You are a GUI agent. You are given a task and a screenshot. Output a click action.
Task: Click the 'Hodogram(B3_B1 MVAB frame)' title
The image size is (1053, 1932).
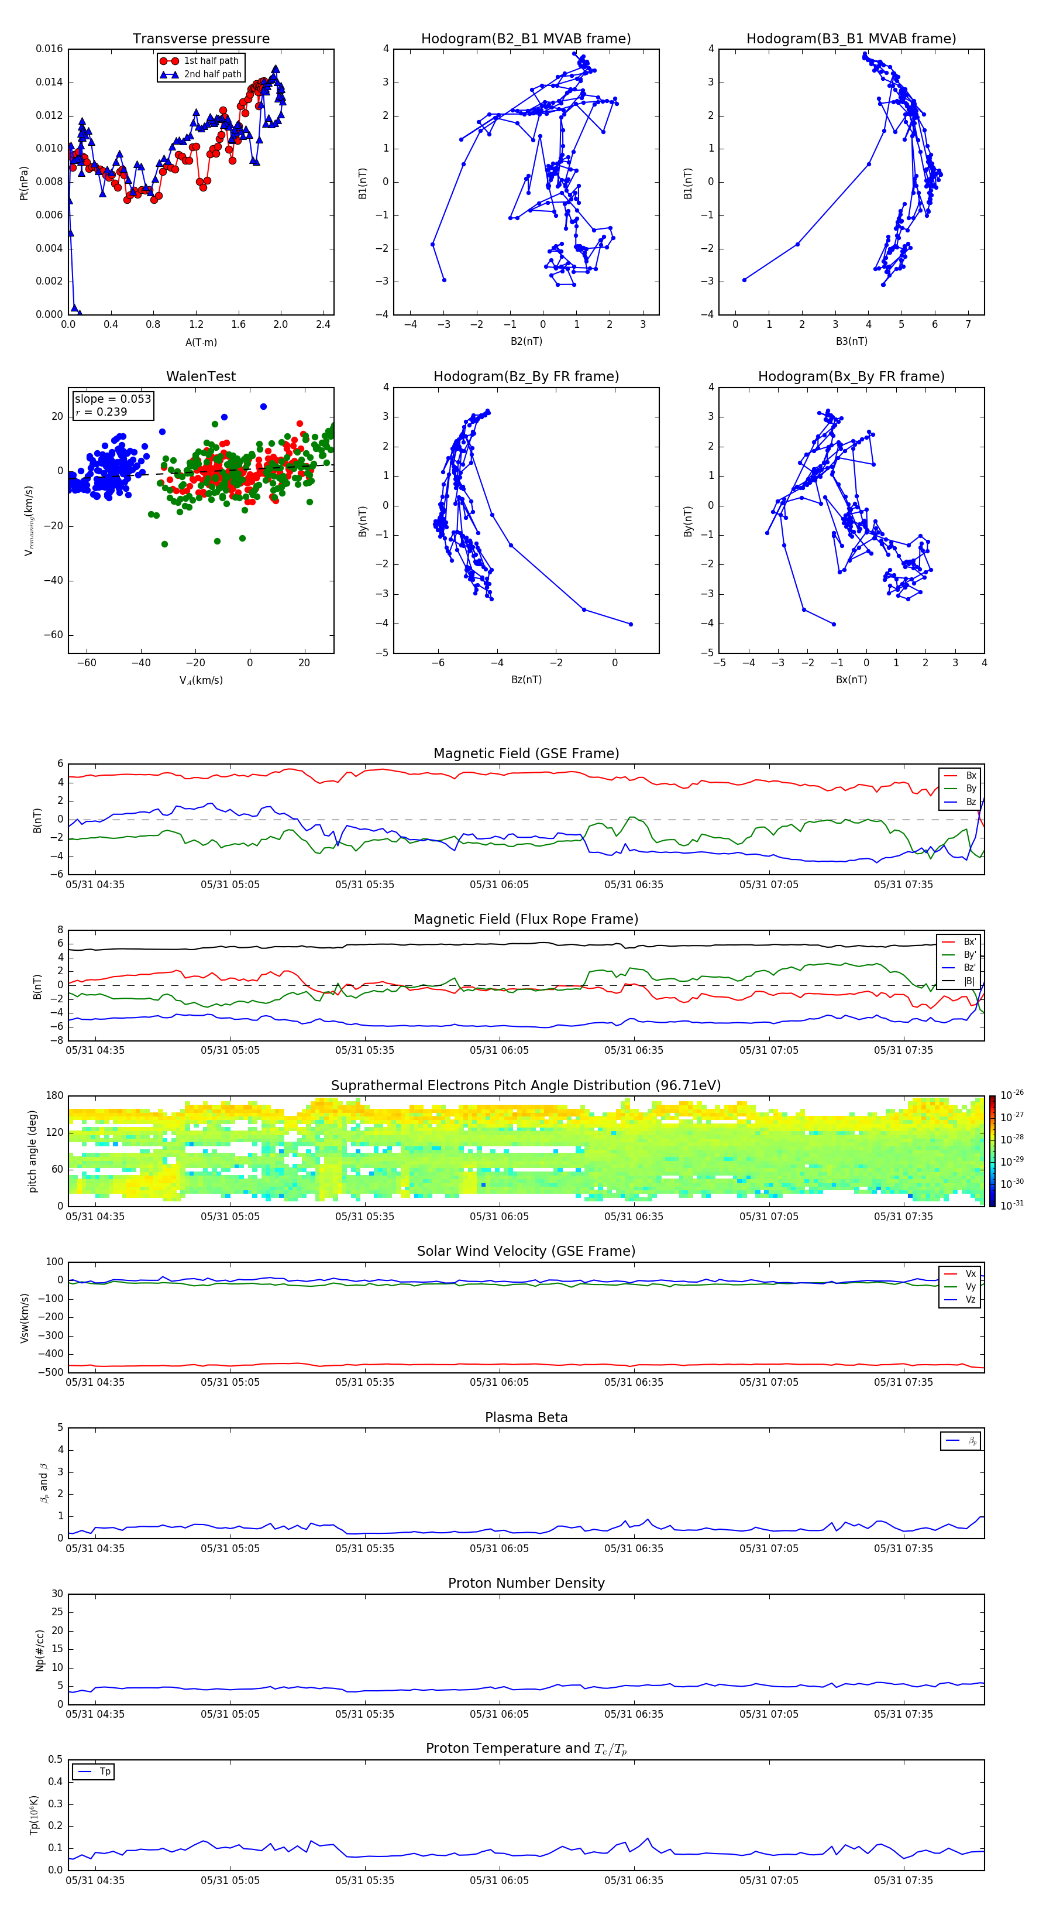tap(851, 39)
